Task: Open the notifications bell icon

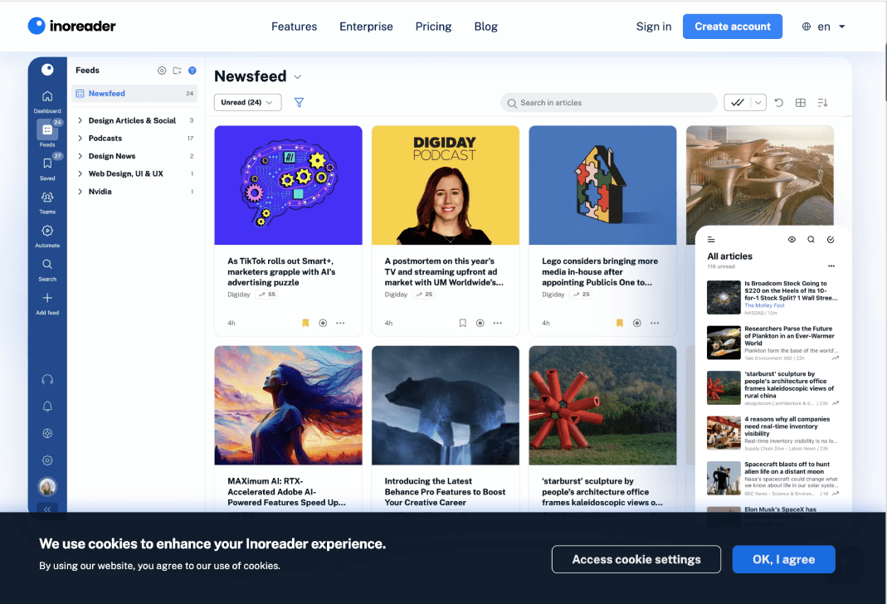Action: click(47, 406)
